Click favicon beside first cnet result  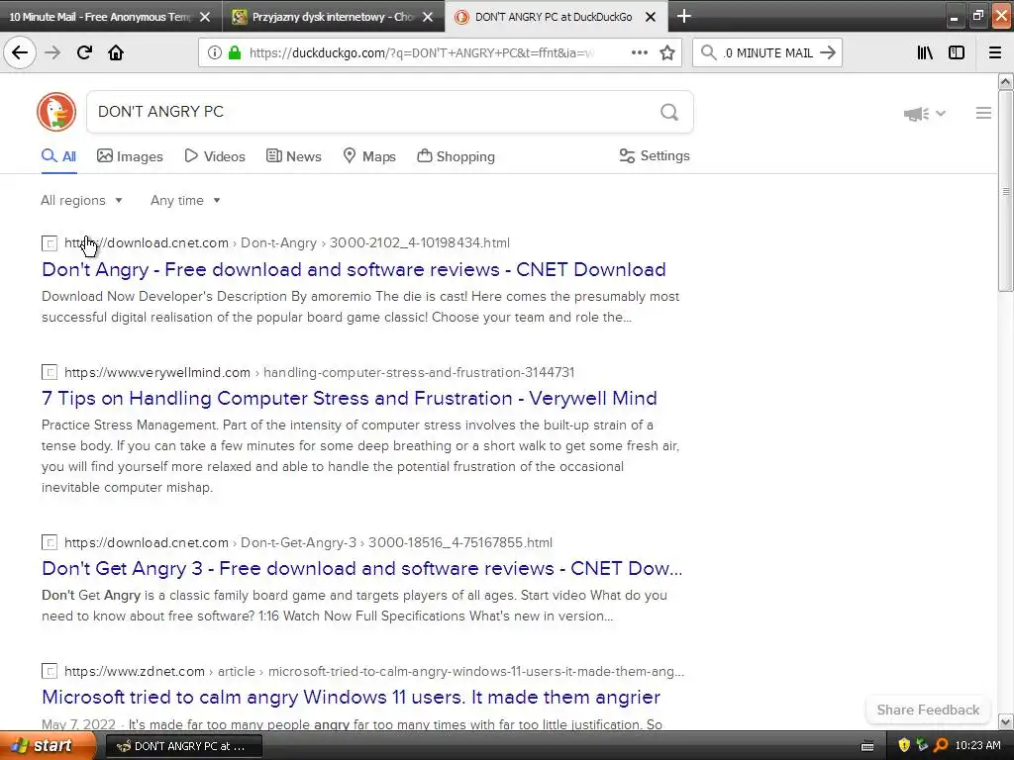50,243
